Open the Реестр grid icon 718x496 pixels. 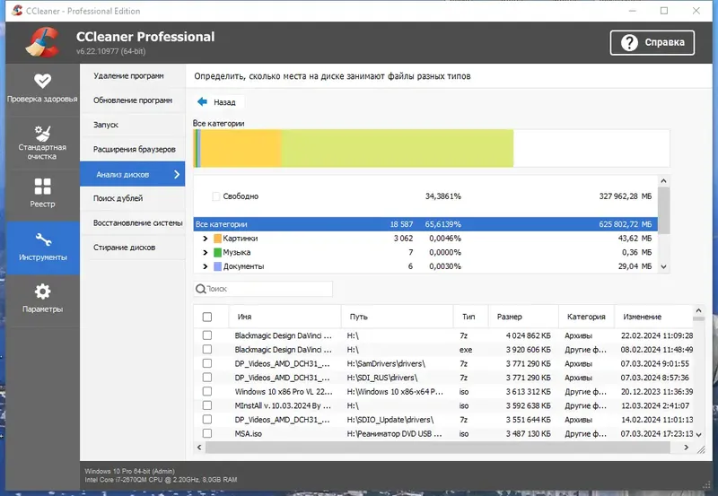pyautogui.click(x=42, y=187)
